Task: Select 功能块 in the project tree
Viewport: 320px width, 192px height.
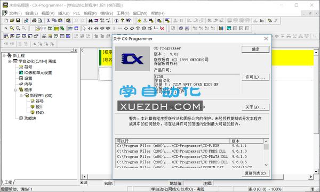Action: [x=30, y=118]
